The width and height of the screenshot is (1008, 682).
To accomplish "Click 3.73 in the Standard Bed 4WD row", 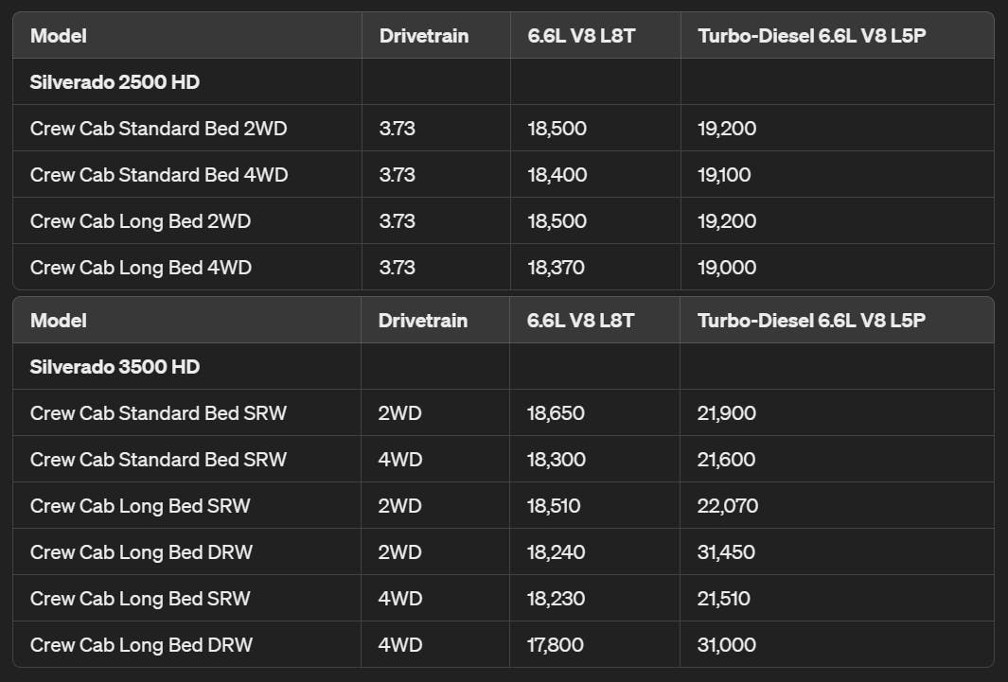I will pos(398,175).
